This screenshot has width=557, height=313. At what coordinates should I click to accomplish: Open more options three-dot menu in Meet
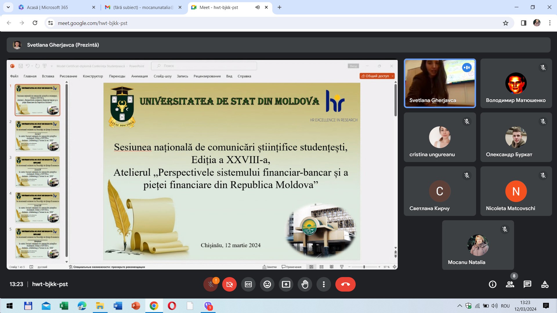tap(324, 284)
